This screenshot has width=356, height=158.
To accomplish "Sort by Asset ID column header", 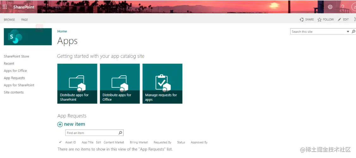I will [71, 142].
